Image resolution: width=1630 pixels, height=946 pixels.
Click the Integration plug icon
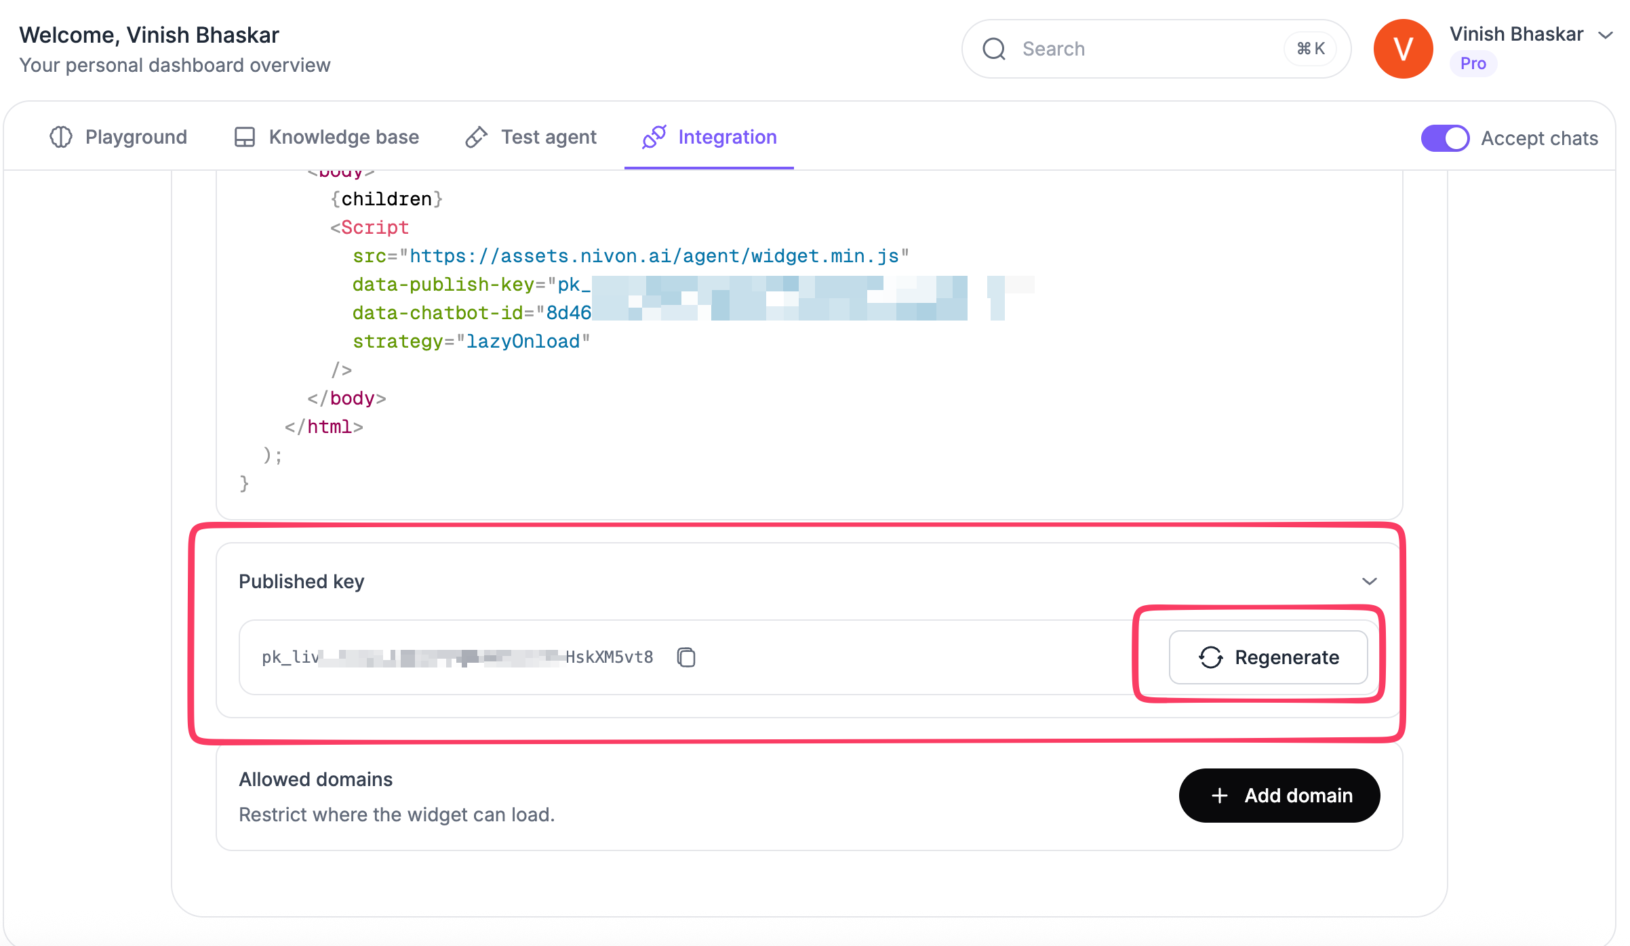tap(654, 137)
